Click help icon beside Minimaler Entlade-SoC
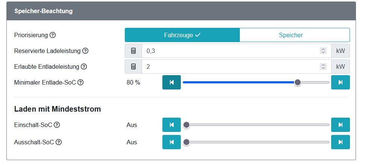The height and width of the screenshot is (165, 371). [80, 82]
